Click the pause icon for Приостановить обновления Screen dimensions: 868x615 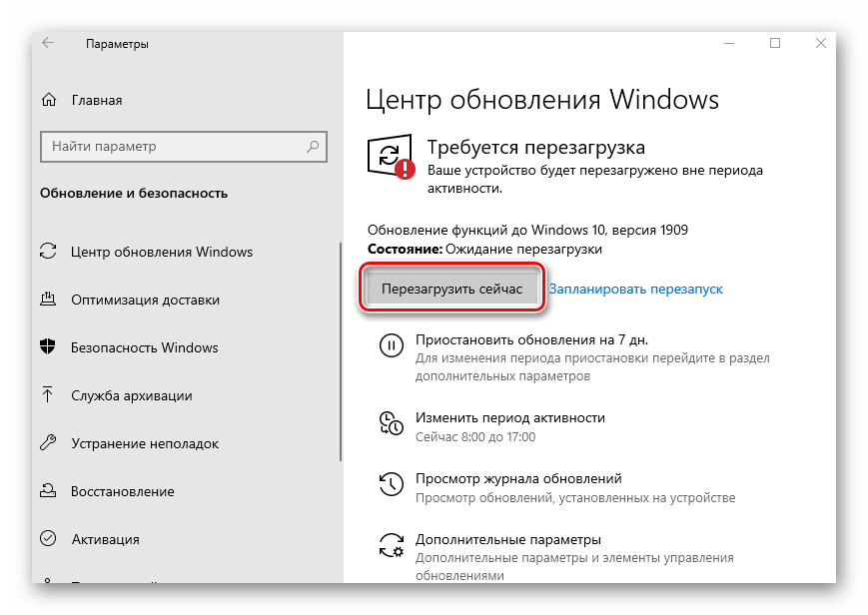click(x=392, y=346)
